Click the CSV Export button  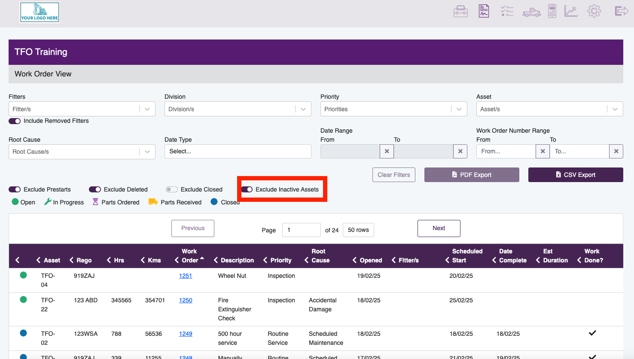click(x=576, y=175)
